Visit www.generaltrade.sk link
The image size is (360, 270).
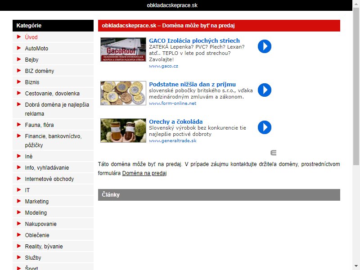tap(173, 141)
